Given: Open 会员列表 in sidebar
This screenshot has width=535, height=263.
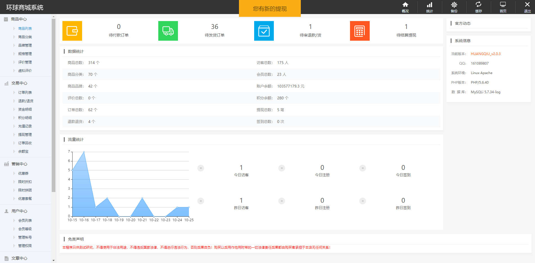Looking at the screenshot, I should (x=25, y=221).
